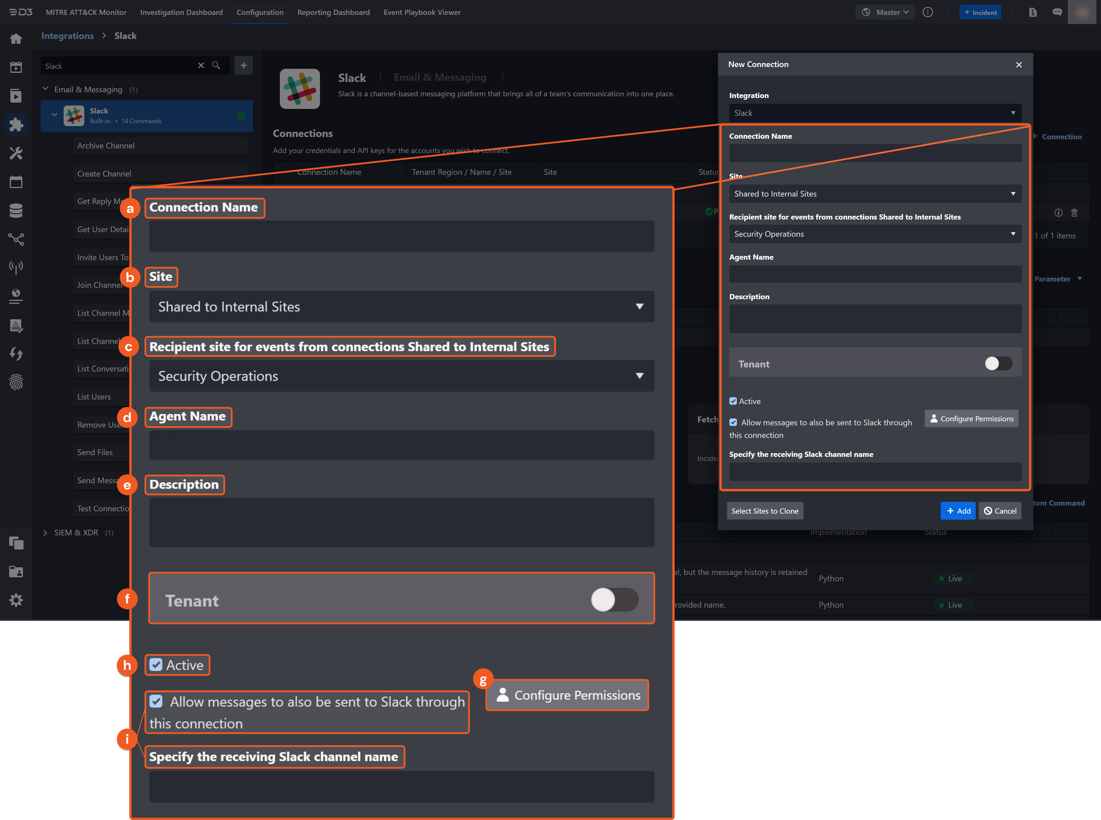1101x820 pixels.
Task: Click the settings gear icon in sidebar
Action: pos(16,600)
